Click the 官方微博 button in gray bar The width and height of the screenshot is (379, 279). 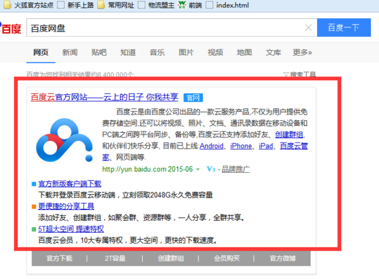[x=282, y=258]
